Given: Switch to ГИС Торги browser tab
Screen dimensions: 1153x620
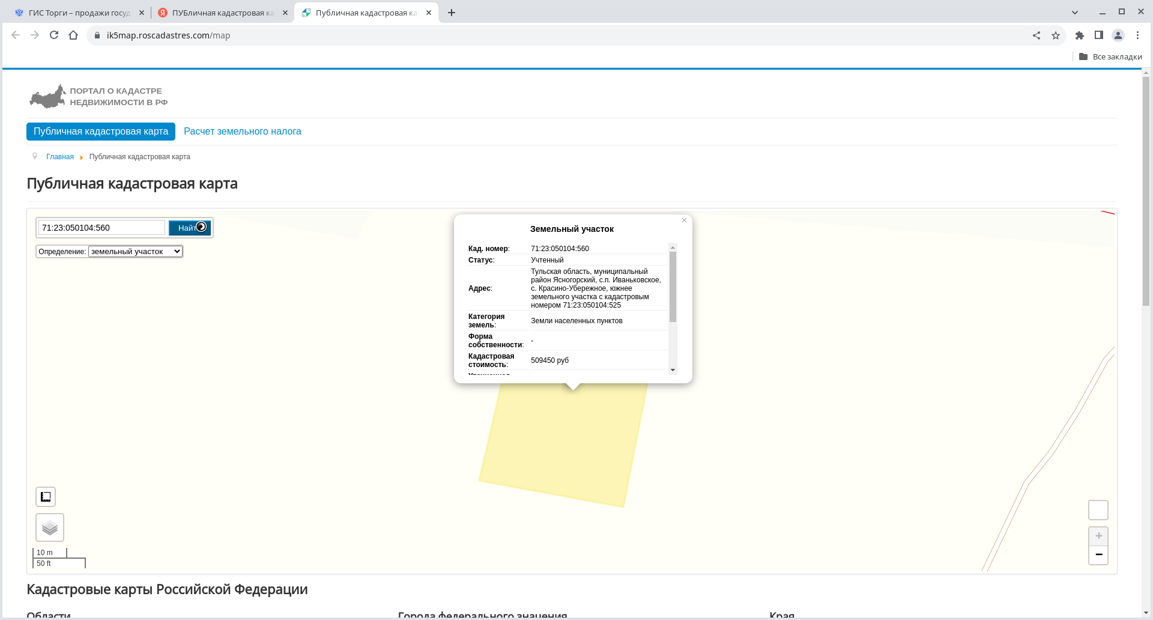Looking at the screenshot, I should coord(78,13).
